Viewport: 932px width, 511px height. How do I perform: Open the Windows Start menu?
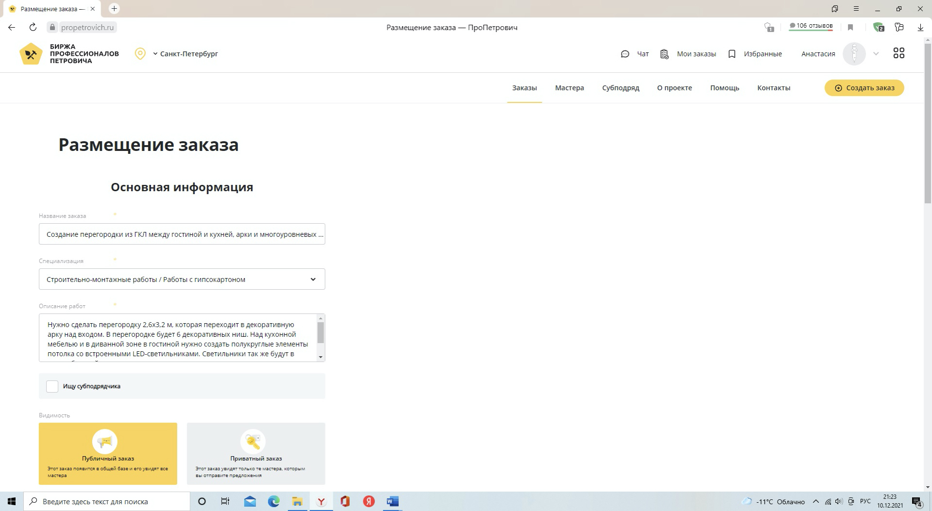pyautogui.click(x=12, y=501)
